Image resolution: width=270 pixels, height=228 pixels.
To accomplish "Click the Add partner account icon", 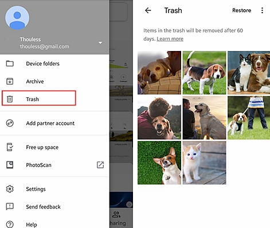I will point(10,123).
